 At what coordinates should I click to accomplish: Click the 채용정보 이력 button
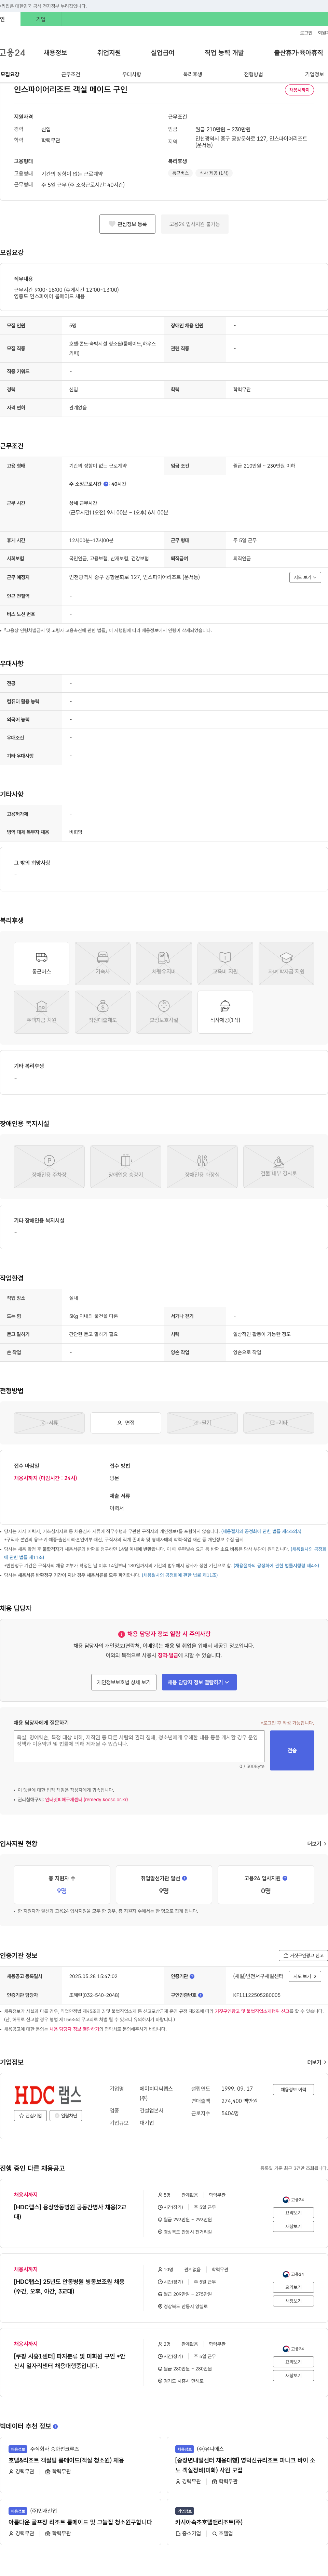293,2089
